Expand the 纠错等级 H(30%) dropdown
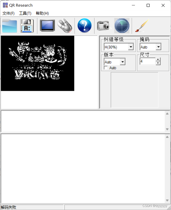171x210 pixels. tap(131, 47)
